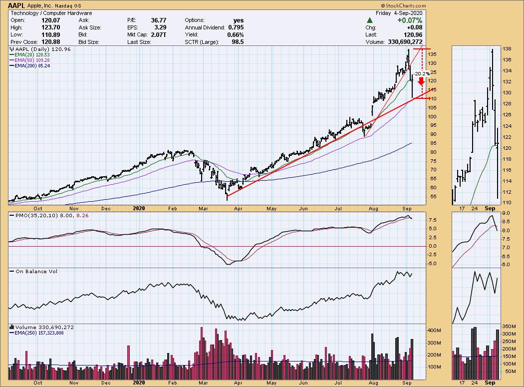Image resolution: width=524 pixels, height=387 pixels.
Task: Click the AAPL ticker symbol in header
Action: (16, 5)
